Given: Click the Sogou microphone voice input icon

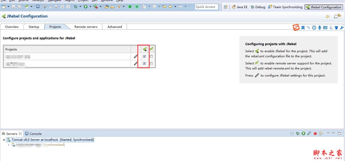Looking at the screenshot, I should [x=320, y=28].
